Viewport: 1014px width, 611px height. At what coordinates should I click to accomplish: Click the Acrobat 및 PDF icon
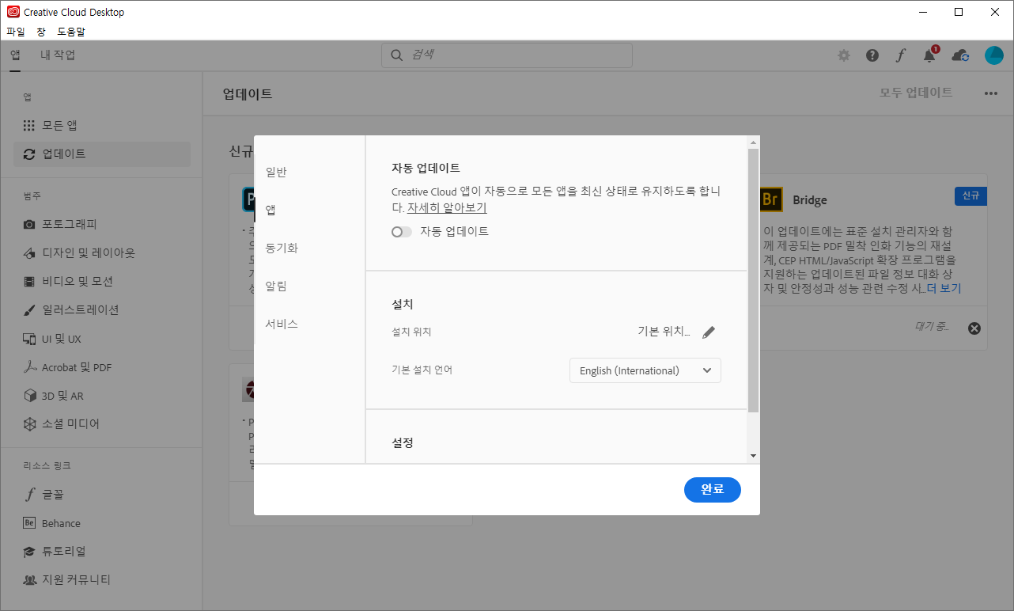(x=29, y=367)
